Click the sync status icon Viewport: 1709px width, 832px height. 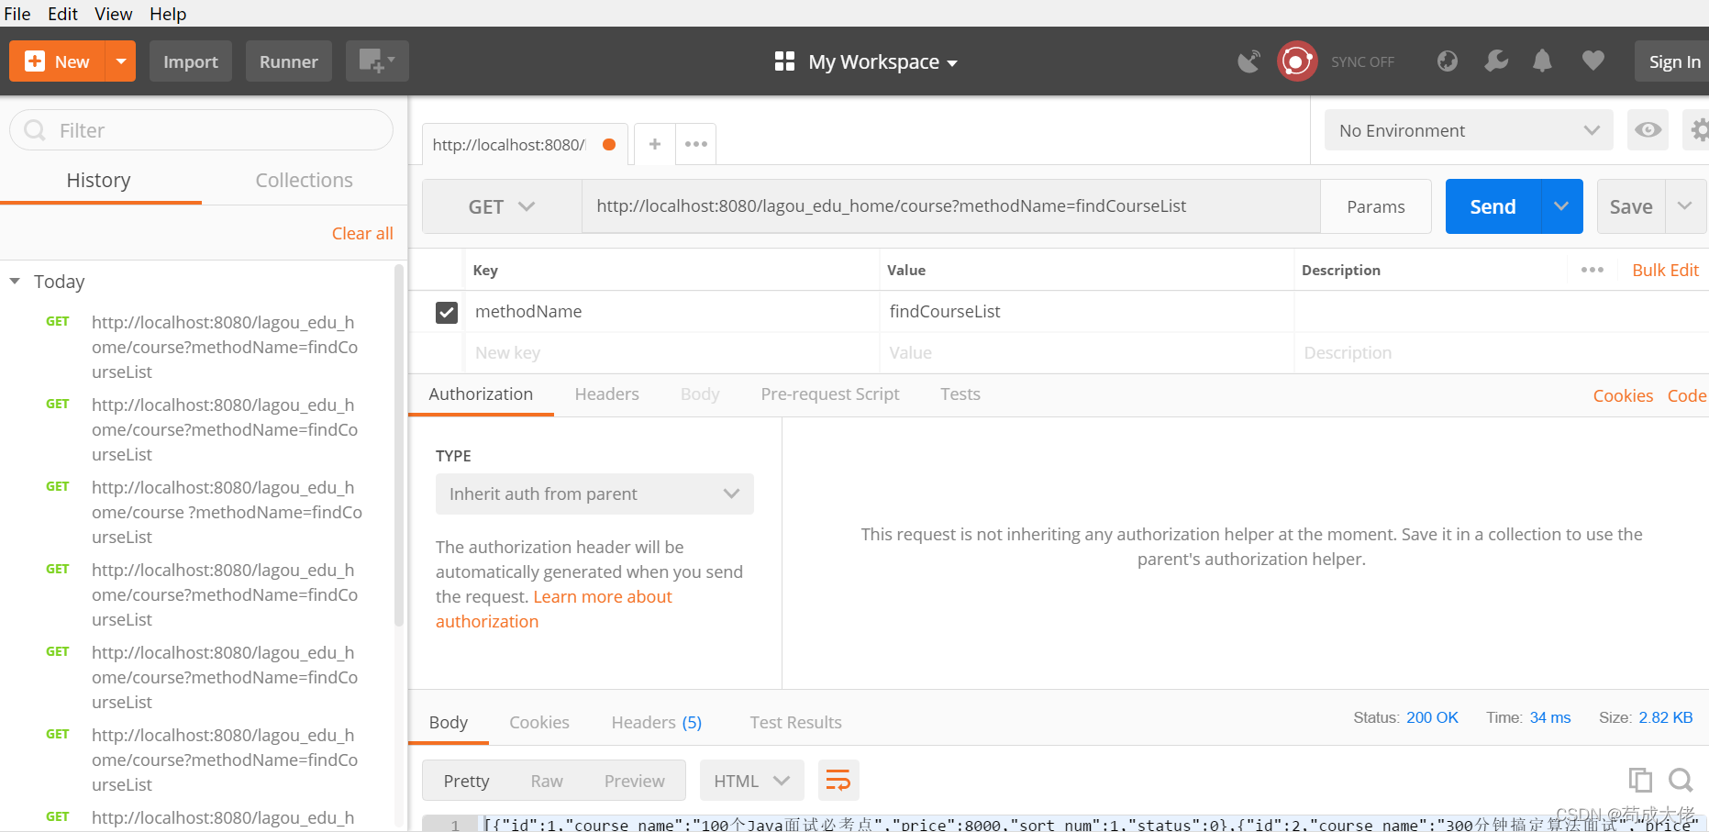coord(1297,61)
